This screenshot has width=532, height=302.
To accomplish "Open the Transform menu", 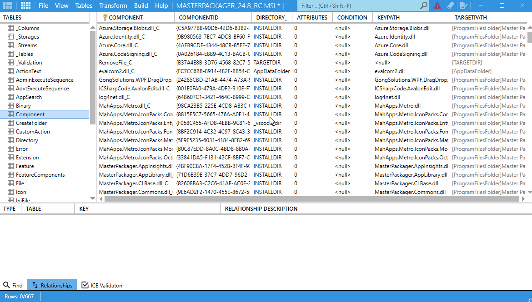I will tap(113, 5).
